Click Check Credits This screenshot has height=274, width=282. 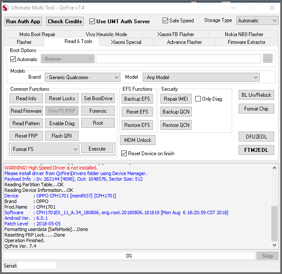pyautogui.click(x=65, y=22)
